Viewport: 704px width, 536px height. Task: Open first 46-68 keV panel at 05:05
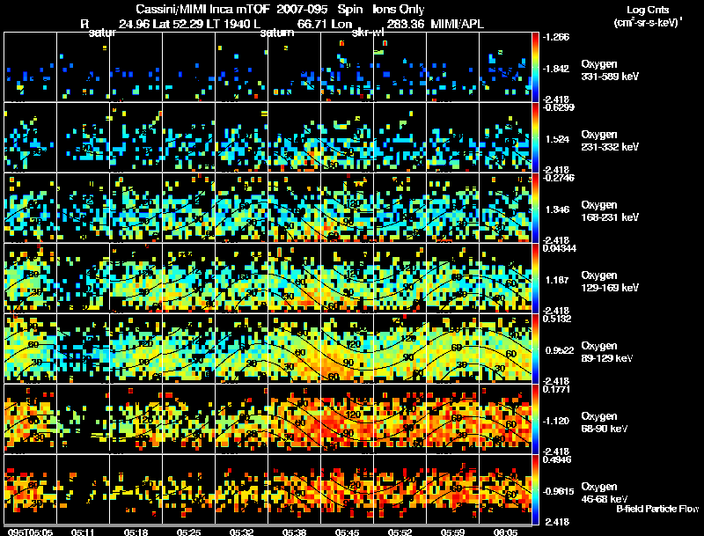pos(31,489)
